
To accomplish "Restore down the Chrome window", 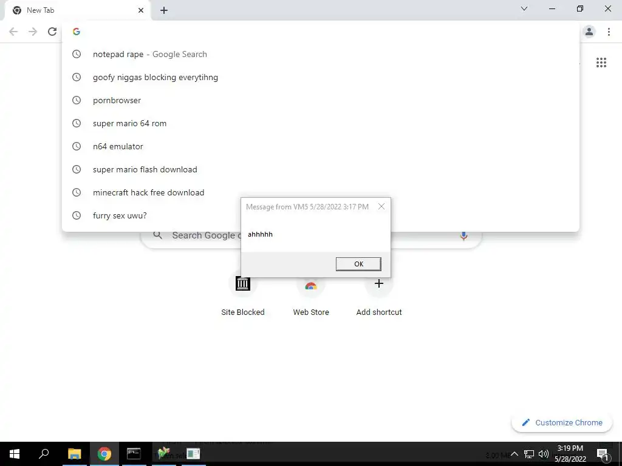I will point(580,8).
